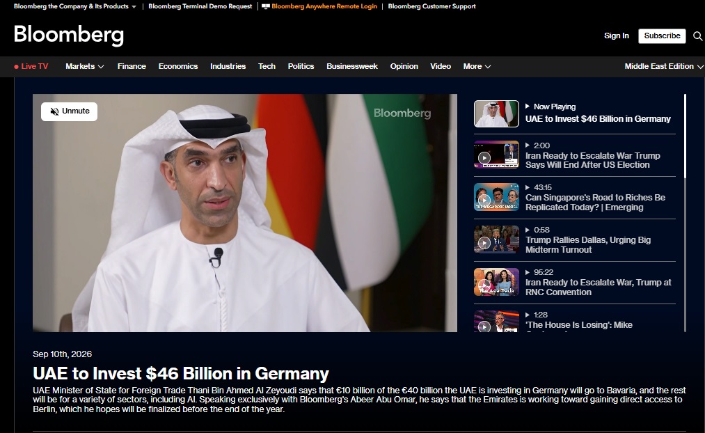Click the Sep 10th, 2026 date

click(x=62, y=354)
